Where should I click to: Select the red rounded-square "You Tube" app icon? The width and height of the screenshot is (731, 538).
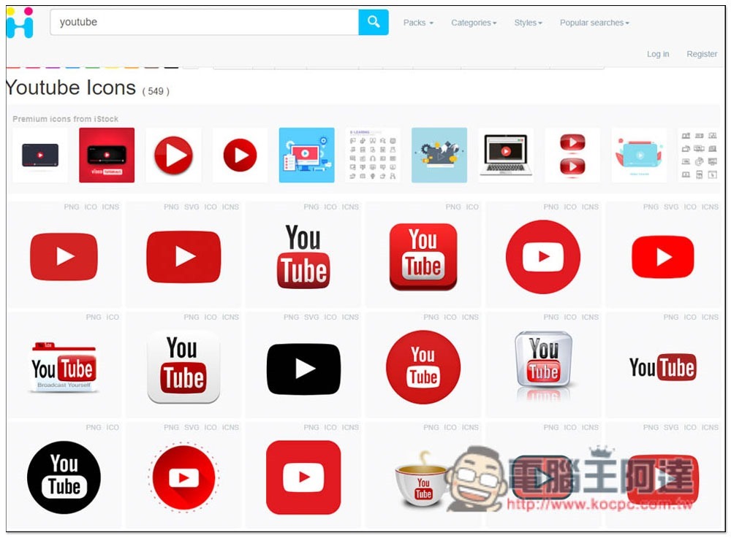click(x=423, y=257)
